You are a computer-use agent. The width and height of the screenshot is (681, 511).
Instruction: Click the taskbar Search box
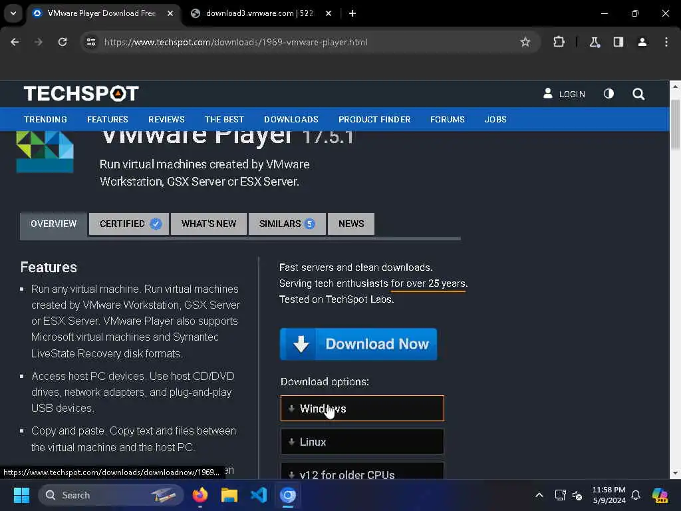tap(111, 495)
